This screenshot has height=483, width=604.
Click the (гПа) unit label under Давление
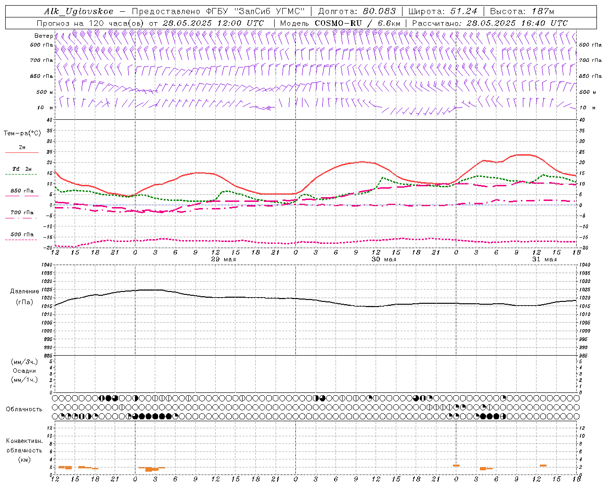tap(24, 302)
